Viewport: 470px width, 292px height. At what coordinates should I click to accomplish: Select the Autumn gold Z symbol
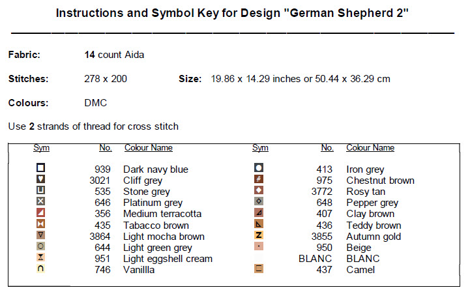[x=258, y=235]
